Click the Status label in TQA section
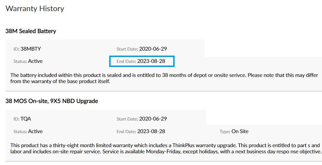Image resolution: width=322 pixels, height=165 pixels. point(20,132)
